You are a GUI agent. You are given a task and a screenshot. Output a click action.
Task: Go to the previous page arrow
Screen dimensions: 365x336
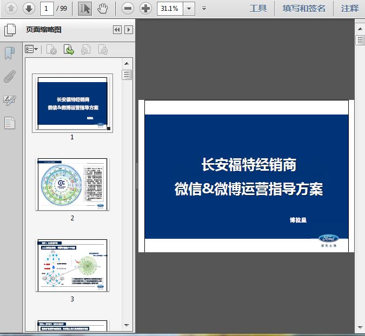[11, 9]
